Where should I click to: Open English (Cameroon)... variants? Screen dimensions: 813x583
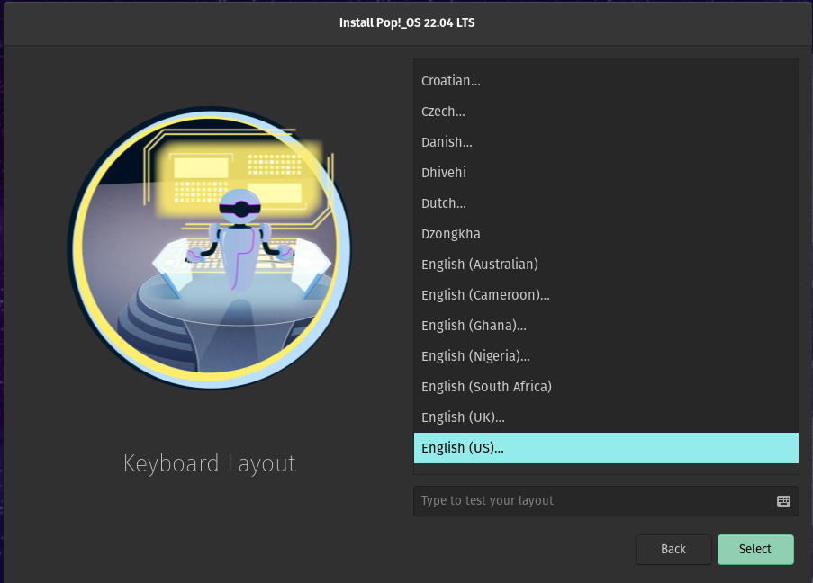(x=606, y=295)
